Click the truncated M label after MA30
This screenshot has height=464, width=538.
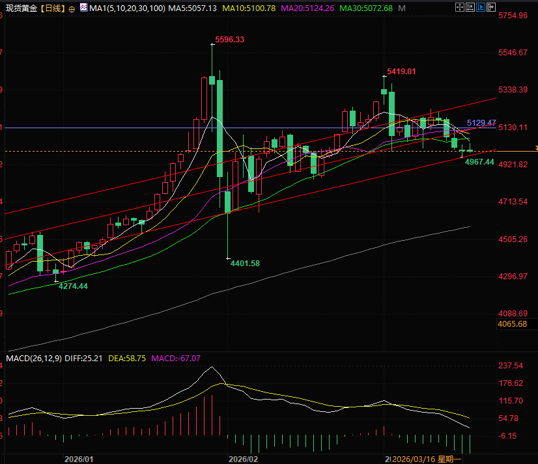point(402,8)
